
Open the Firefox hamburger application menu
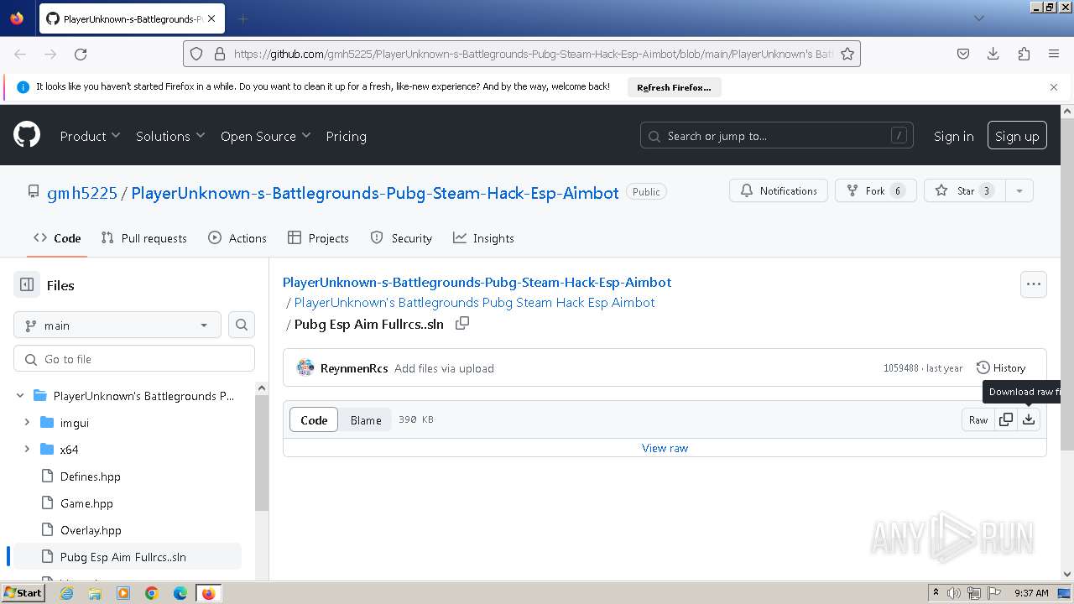click(1054, 54)
